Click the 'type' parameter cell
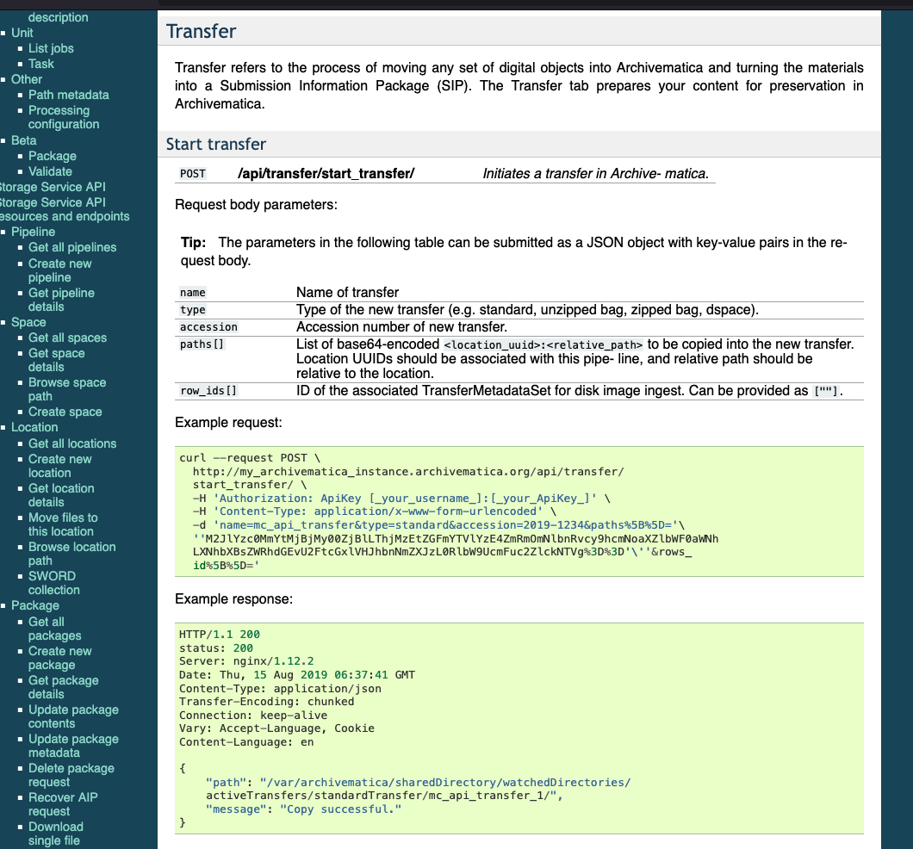The image size is (913, 849). (193, 310)
